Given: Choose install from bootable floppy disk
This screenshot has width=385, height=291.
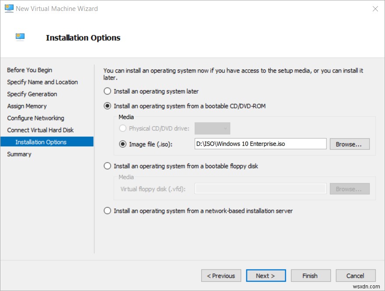Looking at the screenshot, I should pyautogui.click(x=107, y=166).
